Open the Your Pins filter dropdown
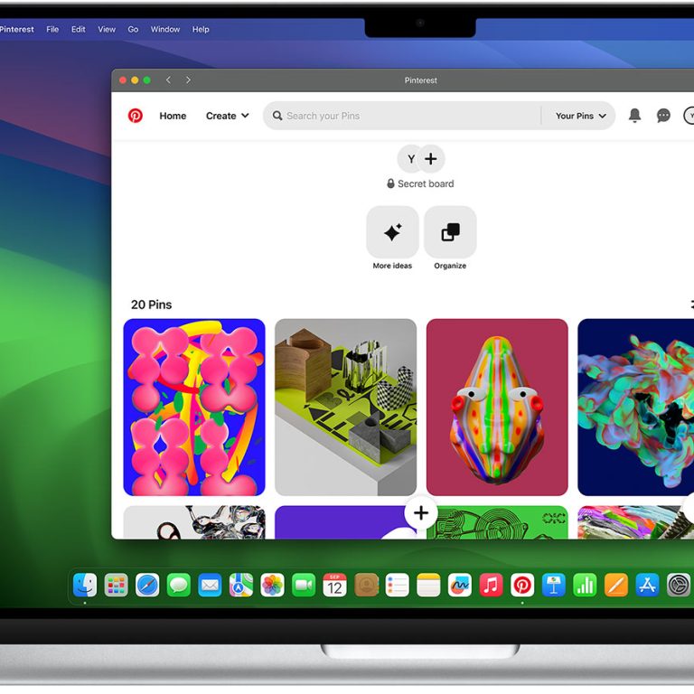 click(580, 116)
